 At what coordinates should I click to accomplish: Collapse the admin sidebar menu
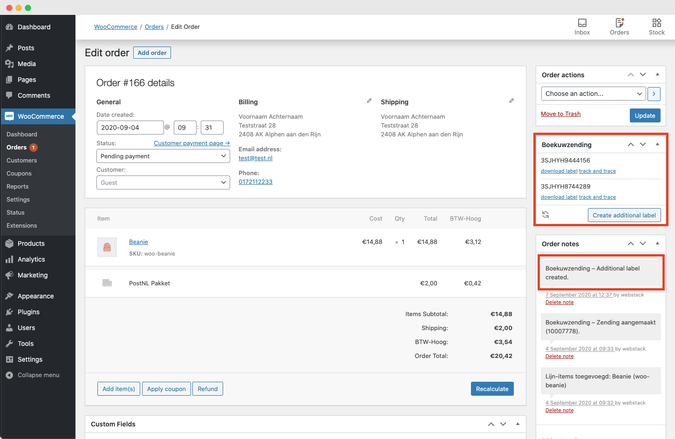38,375
